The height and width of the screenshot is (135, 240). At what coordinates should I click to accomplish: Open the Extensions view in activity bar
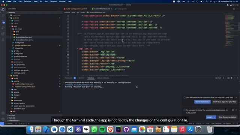pyautogui.click(x=3, y=34)
